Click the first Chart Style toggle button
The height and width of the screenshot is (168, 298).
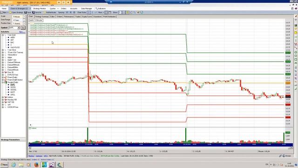point(88,13)
